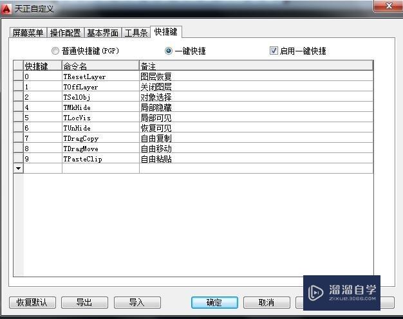The image size is (403, 319).
Task: Click shortcut key cell 6 of TUnHide
Action: pyautogui.click(x=42, y=127)
